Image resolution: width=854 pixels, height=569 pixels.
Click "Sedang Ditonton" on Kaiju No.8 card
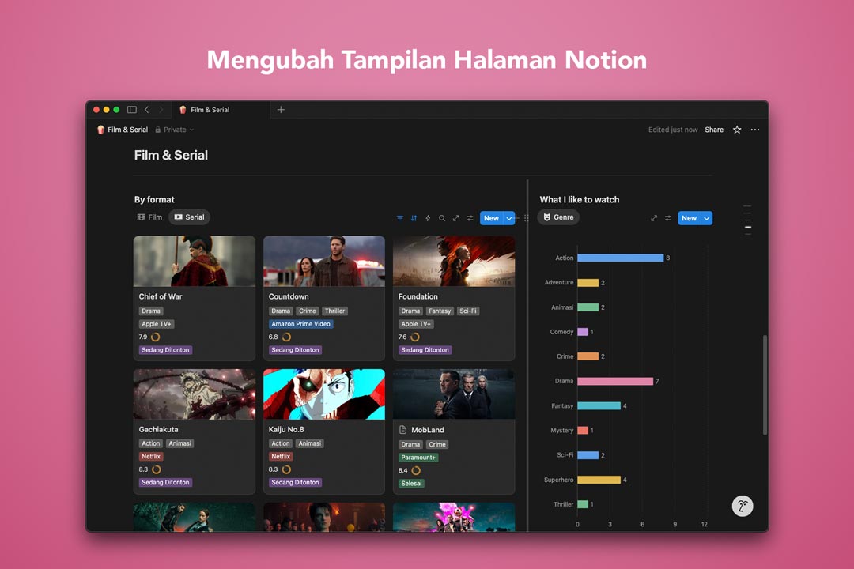(295, 482)
